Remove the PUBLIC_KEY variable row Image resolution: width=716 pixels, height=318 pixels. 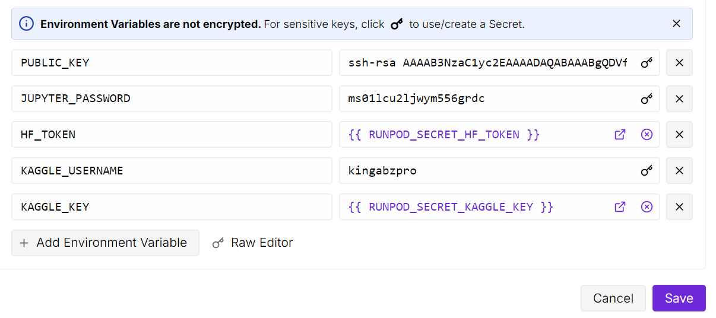679,63
